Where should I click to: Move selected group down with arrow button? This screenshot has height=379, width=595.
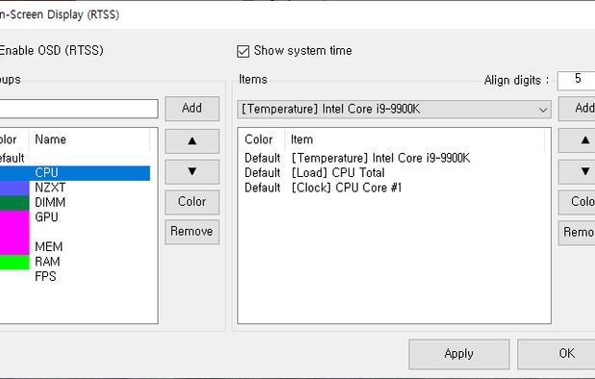[192, 171]
